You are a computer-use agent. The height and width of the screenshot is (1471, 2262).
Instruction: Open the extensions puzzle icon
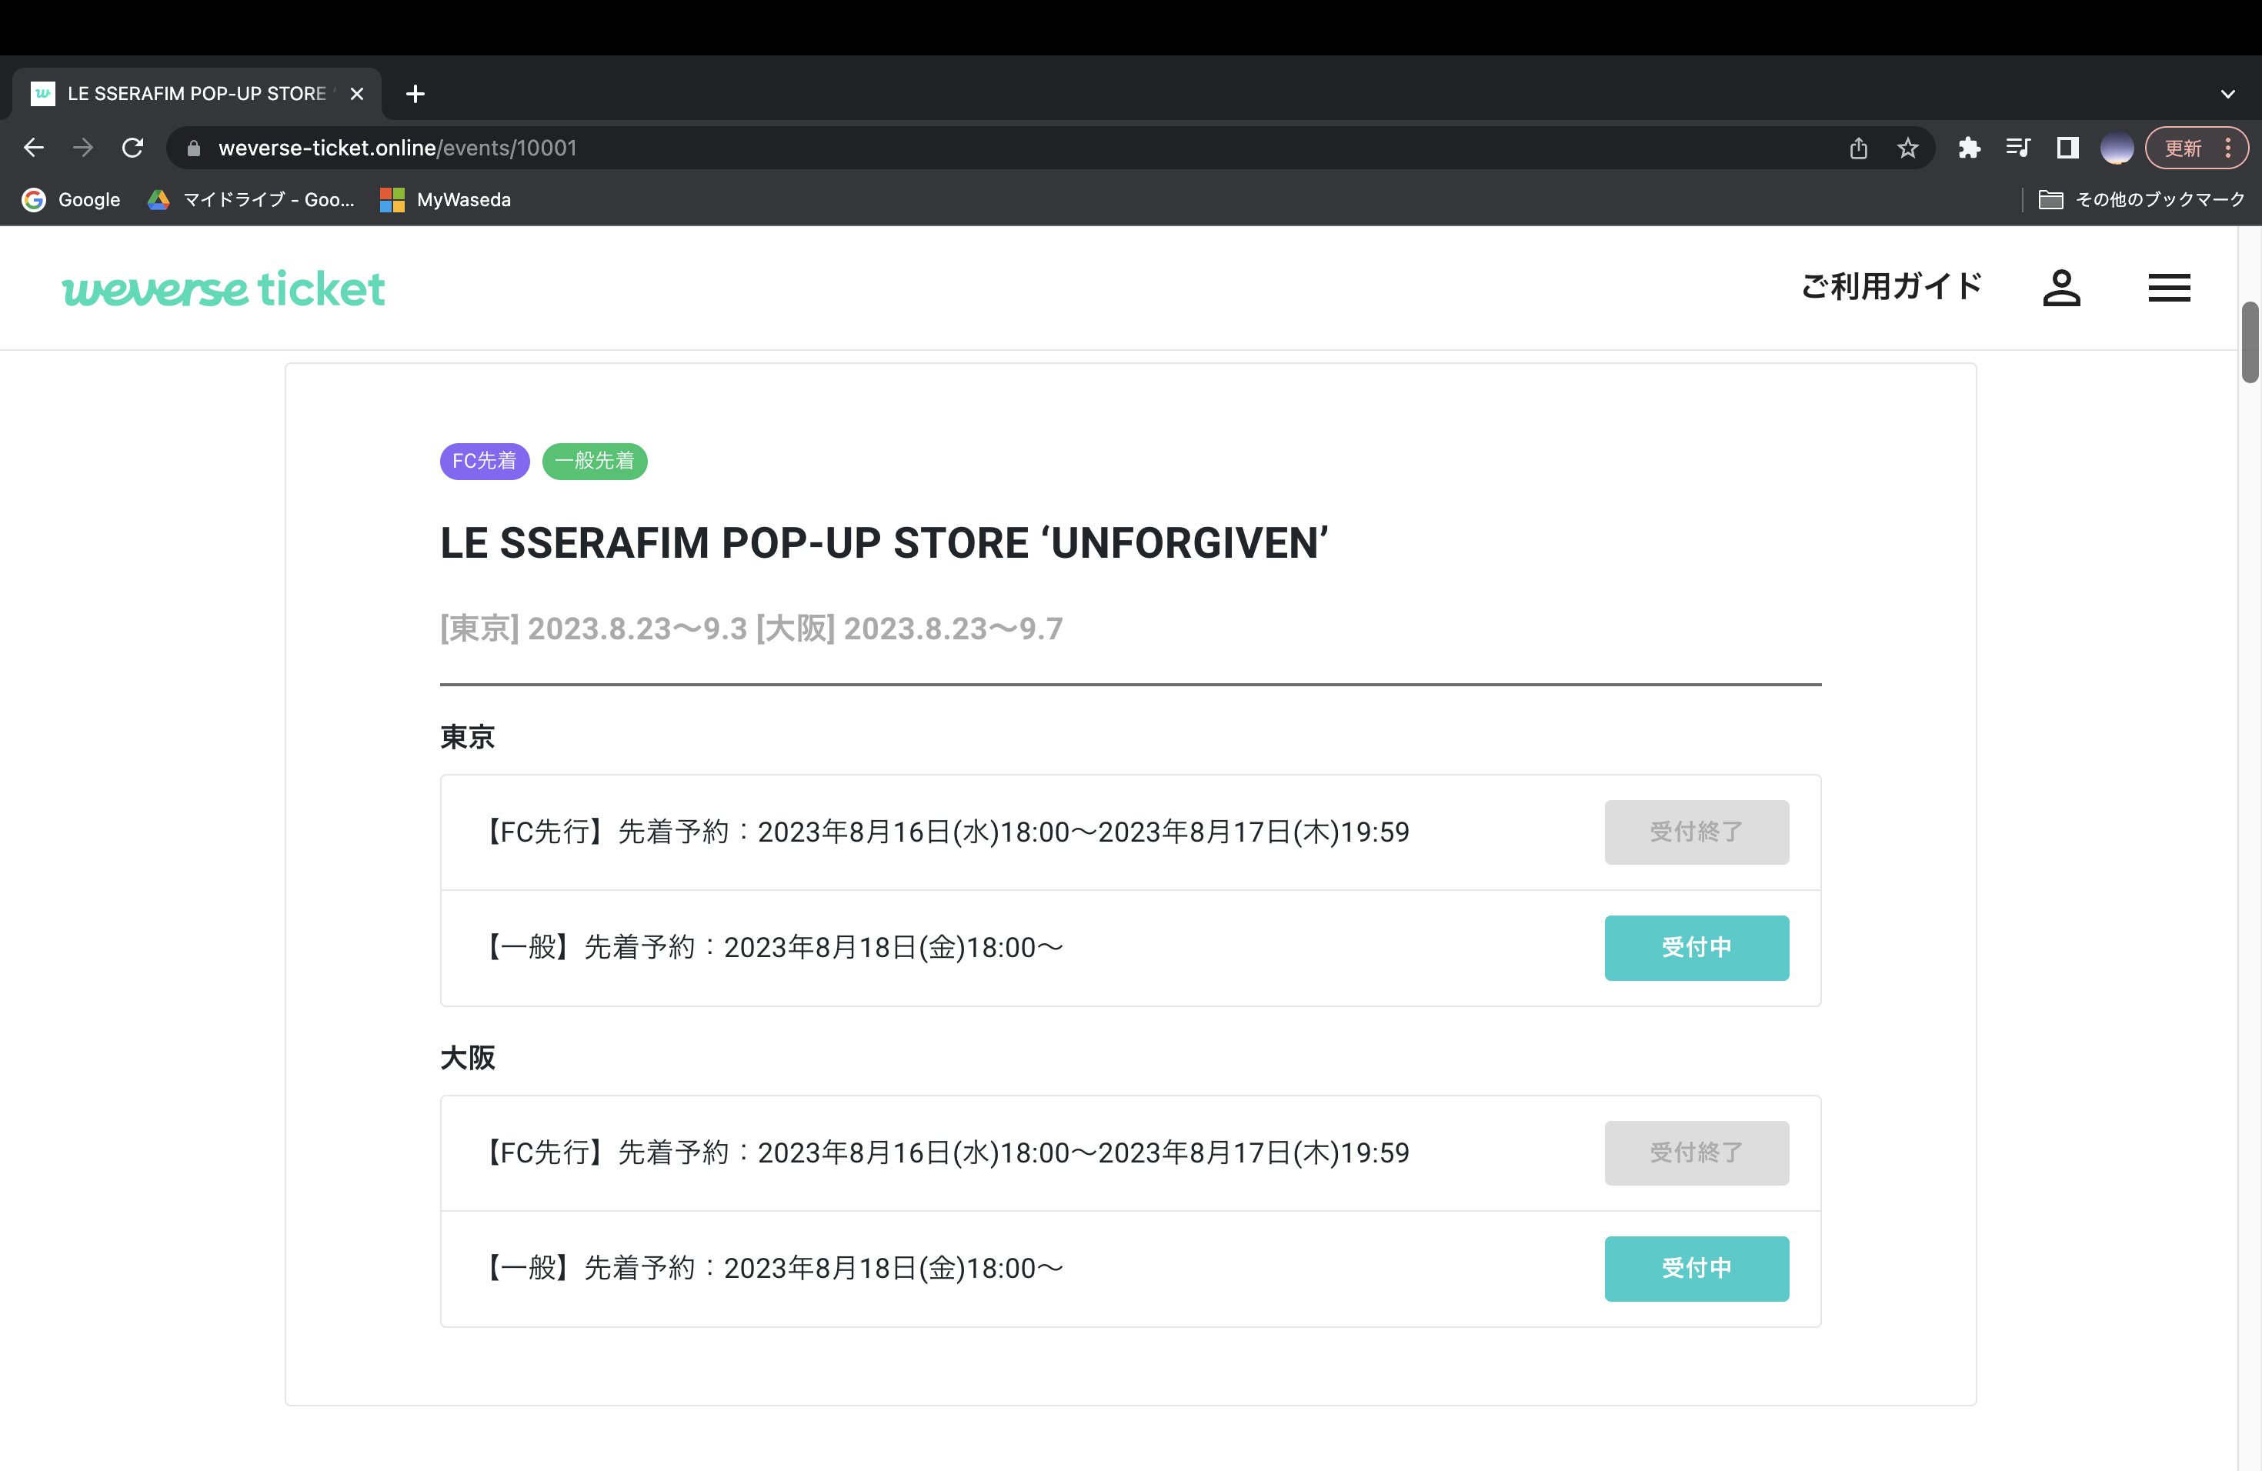[x=1968, y=147]
